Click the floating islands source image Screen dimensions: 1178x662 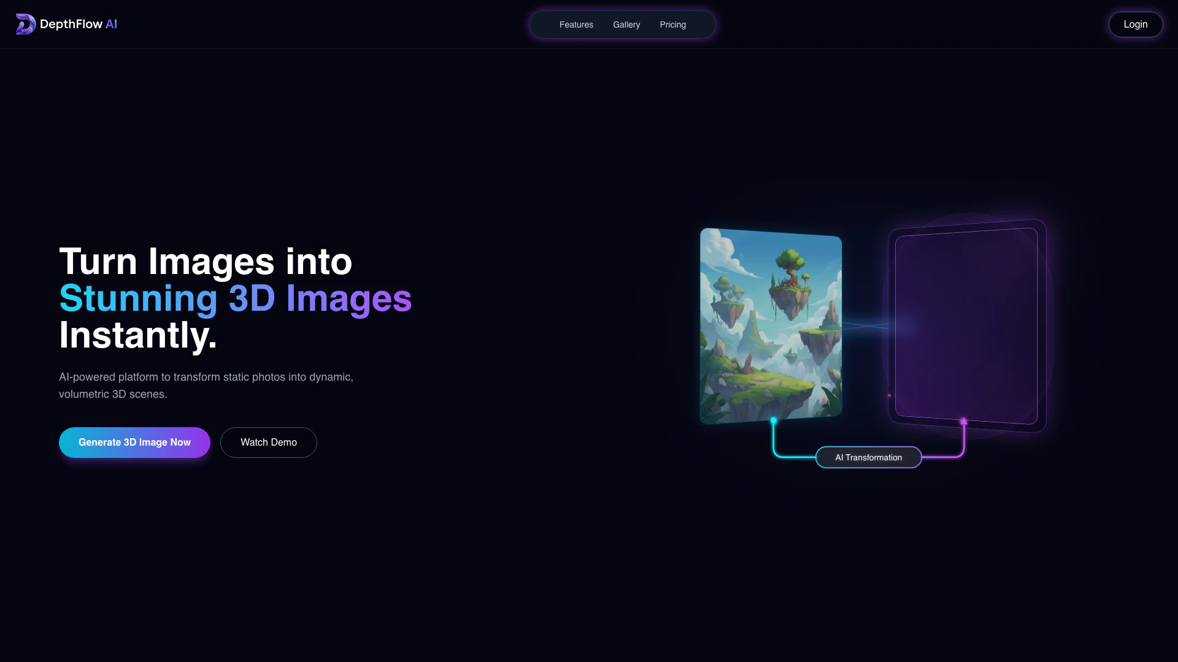click(x=771, y=325)
